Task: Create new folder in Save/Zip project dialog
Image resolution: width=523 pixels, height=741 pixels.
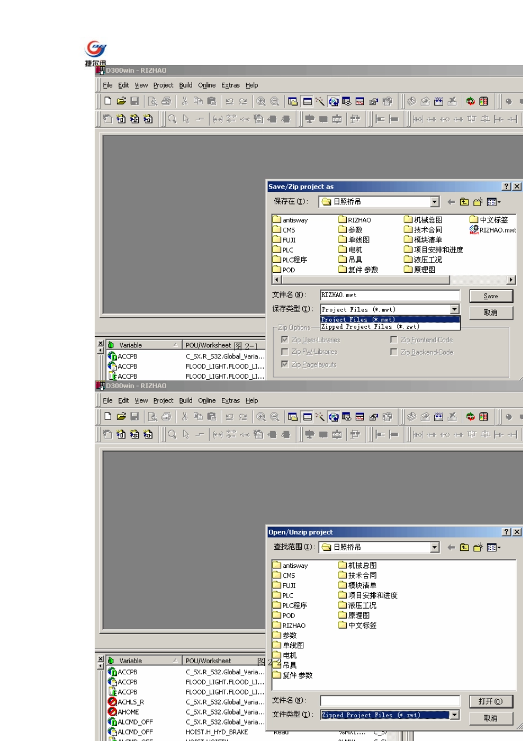Action: click(478, 202)
